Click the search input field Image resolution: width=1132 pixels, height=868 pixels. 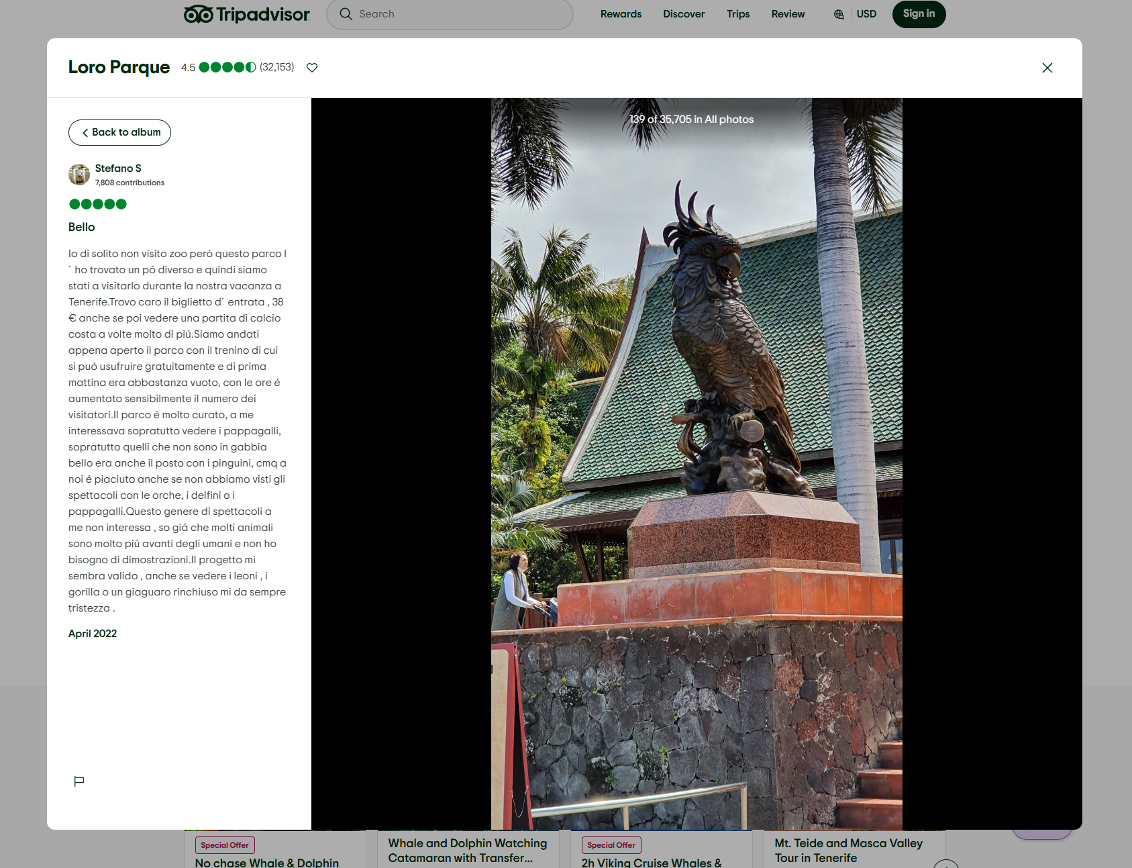(450, 14)
